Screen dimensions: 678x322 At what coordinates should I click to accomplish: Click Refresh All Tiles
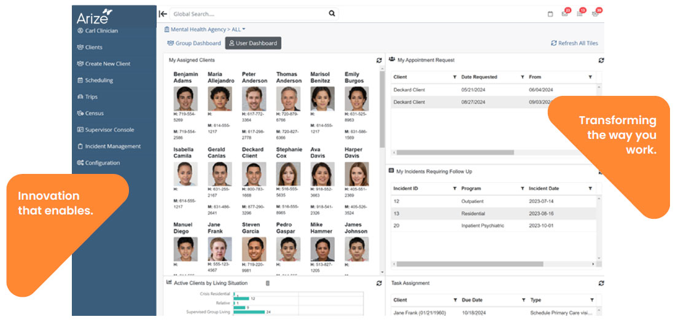coord(574,43)
